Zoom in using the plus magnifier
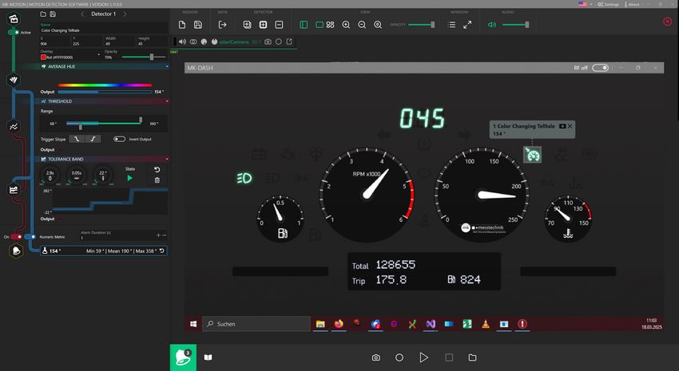Screen dimensions: 679x371 [346, 25]
